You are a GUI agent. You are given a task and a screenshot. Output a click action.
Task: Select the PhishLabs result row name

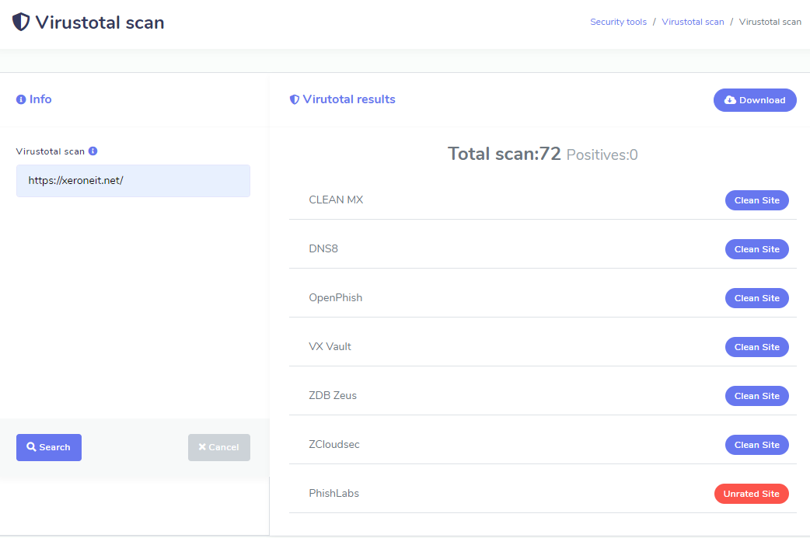333,493
